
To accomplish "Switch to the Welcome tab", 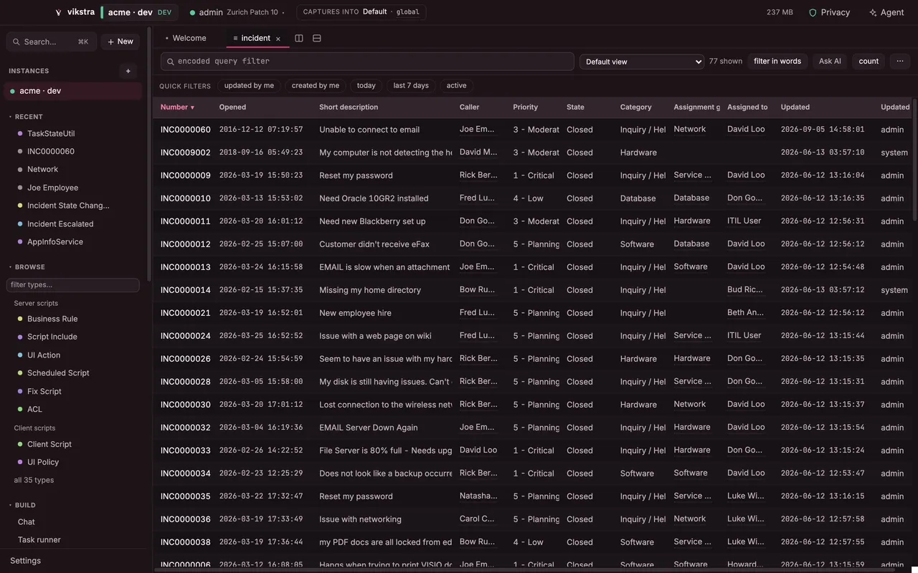I will point(186,38).
